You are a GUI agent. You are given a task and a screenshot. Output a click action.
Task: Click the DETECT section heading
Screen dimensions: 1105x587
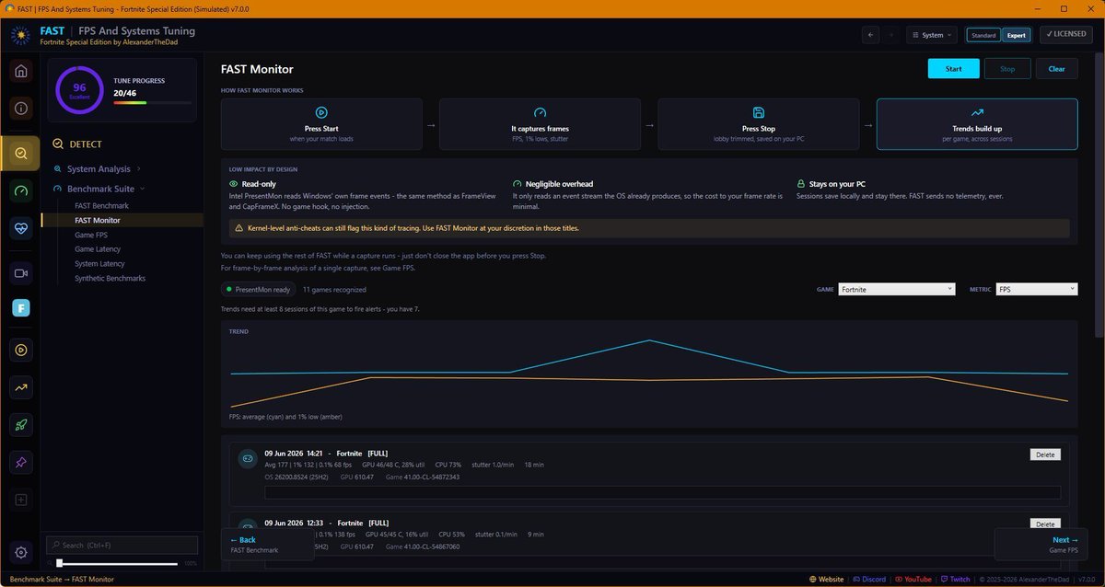point(86,144)
